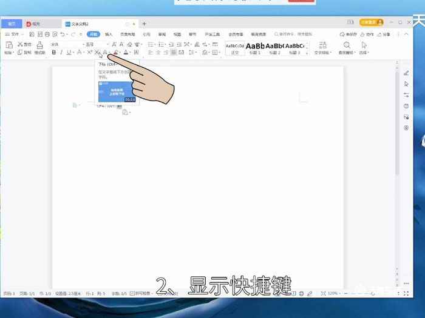Click the Decrease font size icon
The height and width of the screenshot is (318, 425).
[121, 44]
